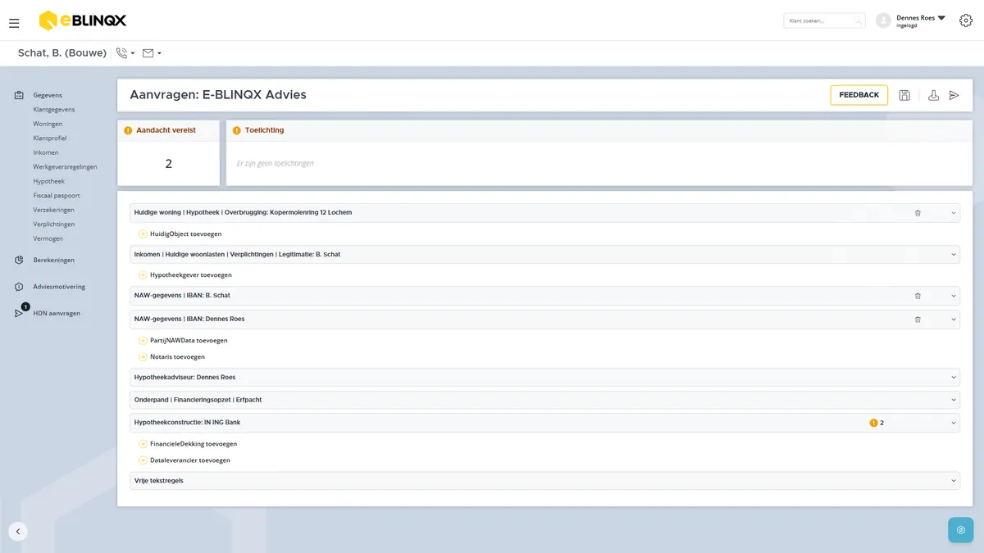The image size is (984, 553).
Task: Click the envelope mail icon
Action: 148,53
